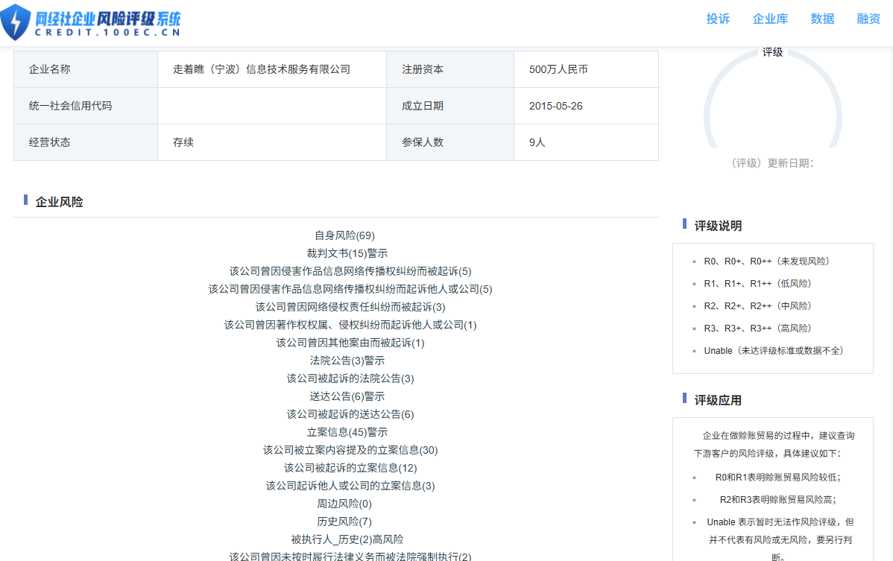The image size is (893, 561).
Task: Go to the 数据 navigation item
Action: [x=822, y=19]
